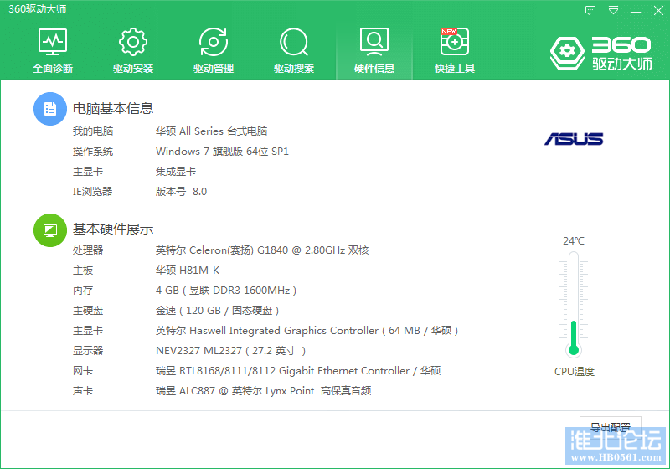Click the CPU temperature thermometer gauge

point(574,304)
